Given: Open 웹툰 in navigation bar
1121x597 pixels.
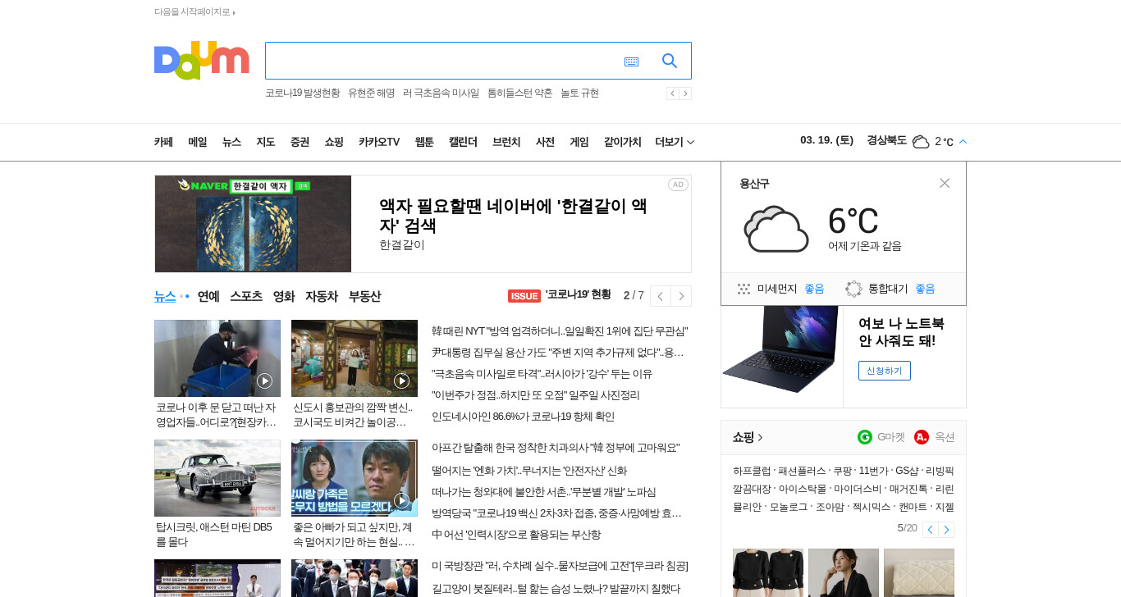Looking at the screenshot, I should click(424, 142).
